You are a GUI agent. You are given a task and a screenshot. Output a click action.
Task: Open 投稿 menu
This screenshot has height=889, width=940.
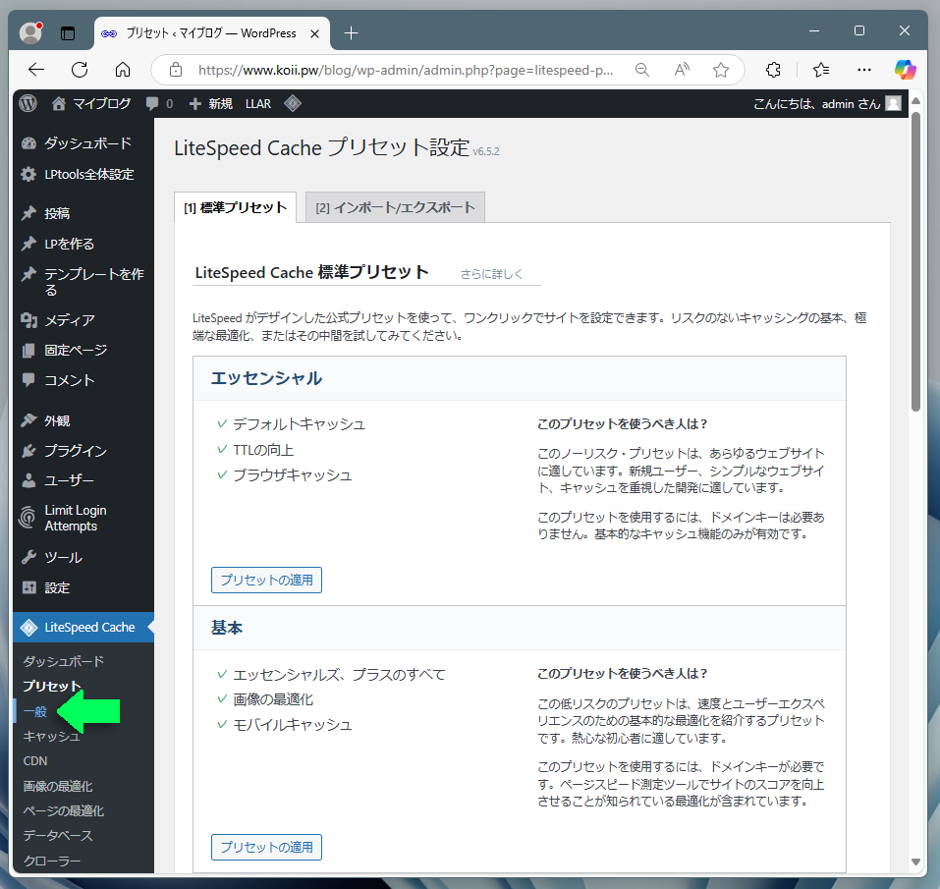point(83,213)
